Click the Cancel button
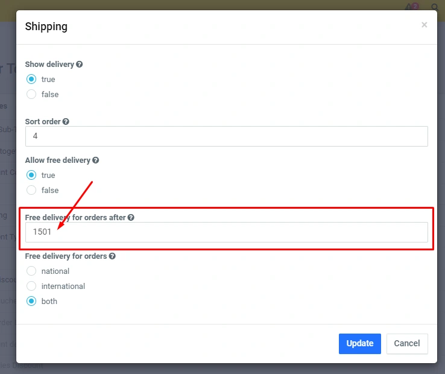This screenshot has height=374, width=445. point(407,343)
